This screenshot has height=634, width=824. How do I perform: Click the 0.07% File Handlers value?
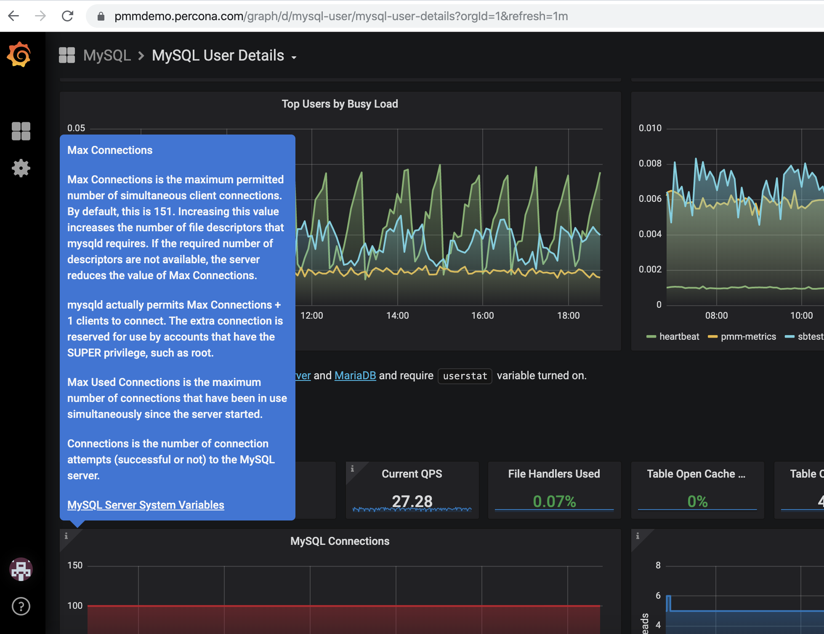click(x=554, y=501)
